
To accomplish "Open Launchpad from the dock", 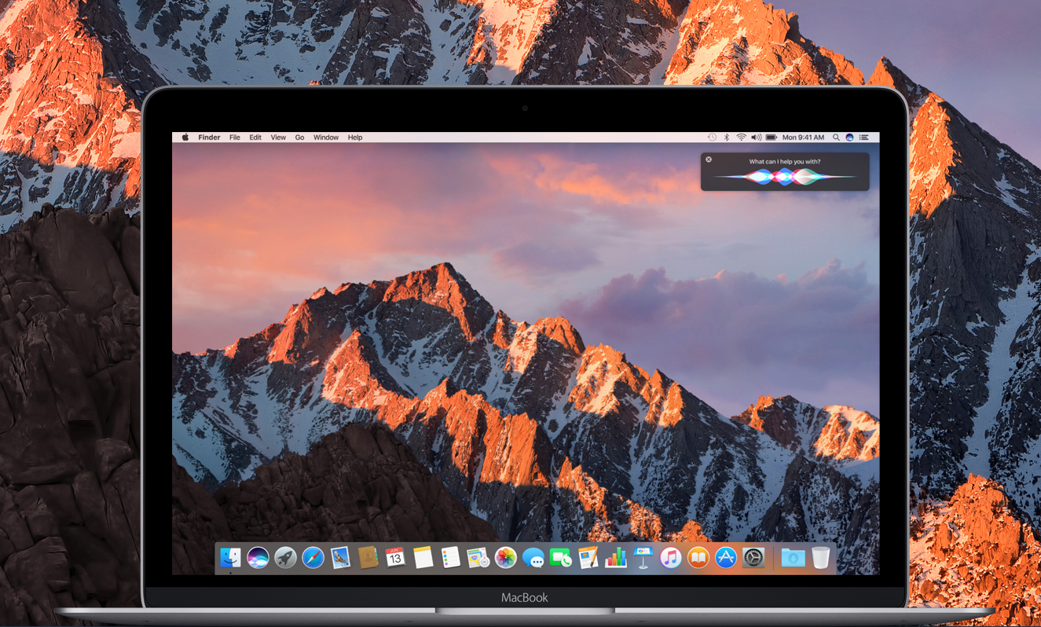I will click(x=285, y=558).
